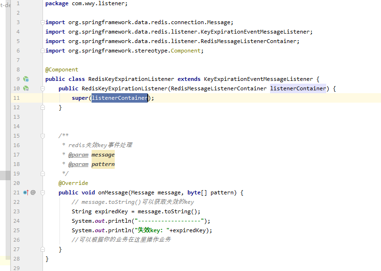Click the class name RedisKeyExpirationListener on line 9
This screenshot has width=381, height=271.
coord(131,79)
